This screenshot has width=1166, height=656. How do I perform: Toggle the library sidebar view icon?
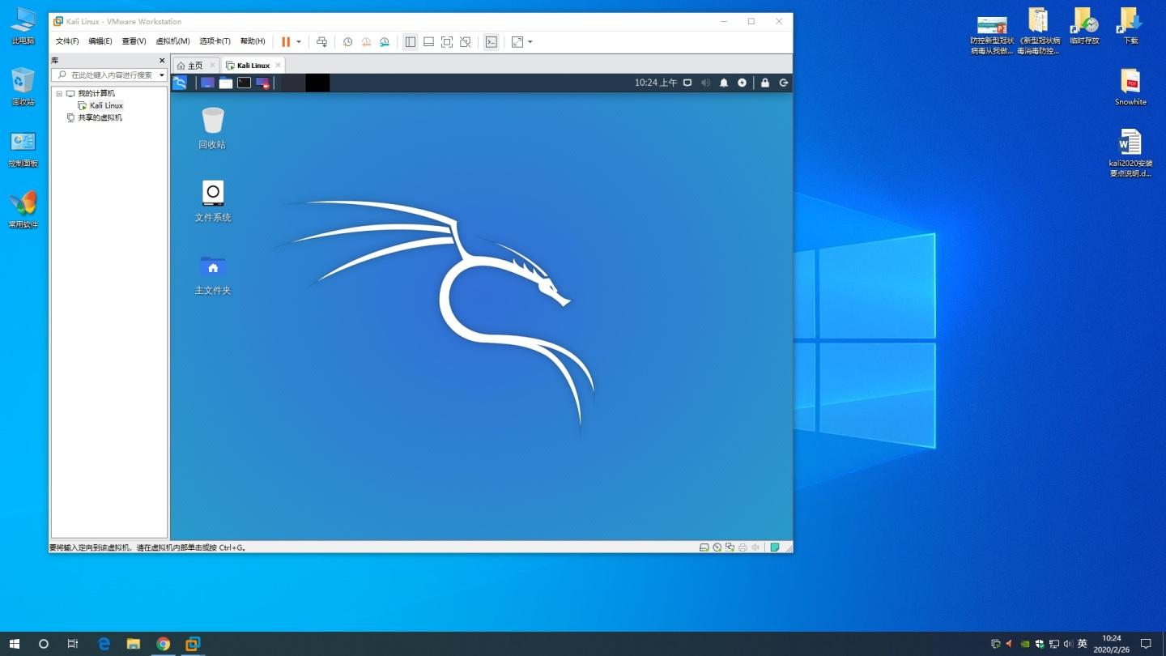coord(411,41)
